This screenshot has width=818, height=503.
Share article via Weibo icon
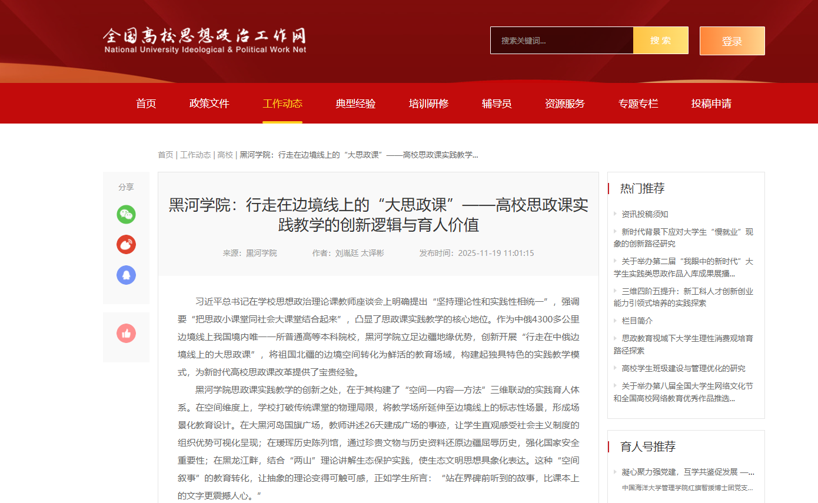click(x=126, y=244)
